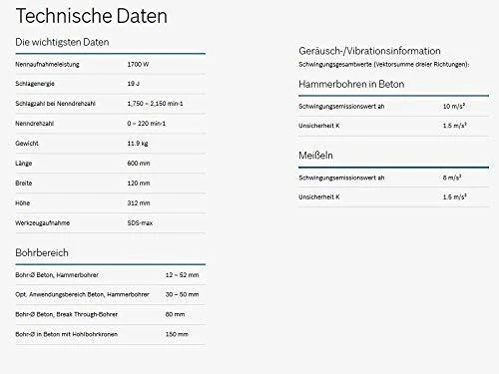Select the '0 – 220 min-1' value

coord(147,124)
